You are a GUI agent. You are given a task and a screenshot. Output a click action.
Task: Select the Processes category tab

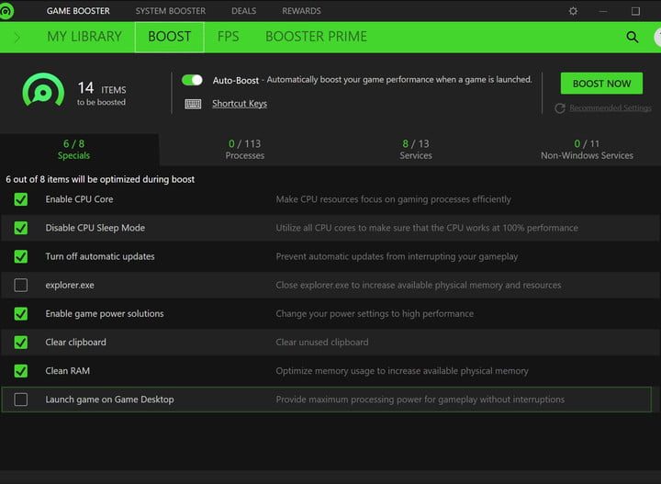click(245, 150)
